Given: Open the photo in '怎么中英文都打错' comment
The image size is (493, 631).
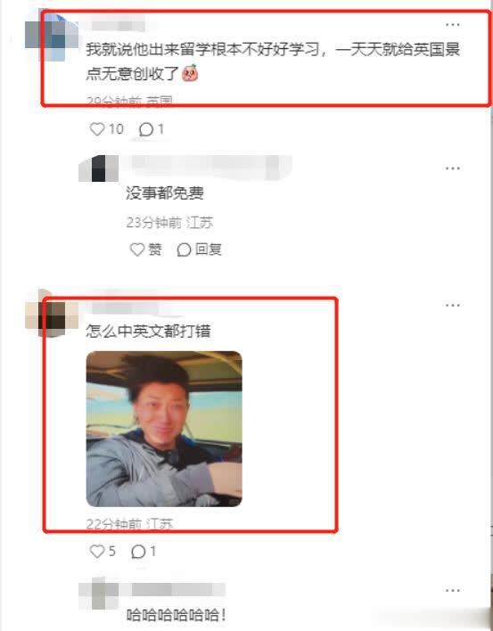Looking at the screenshot, I should pos(164,429).
